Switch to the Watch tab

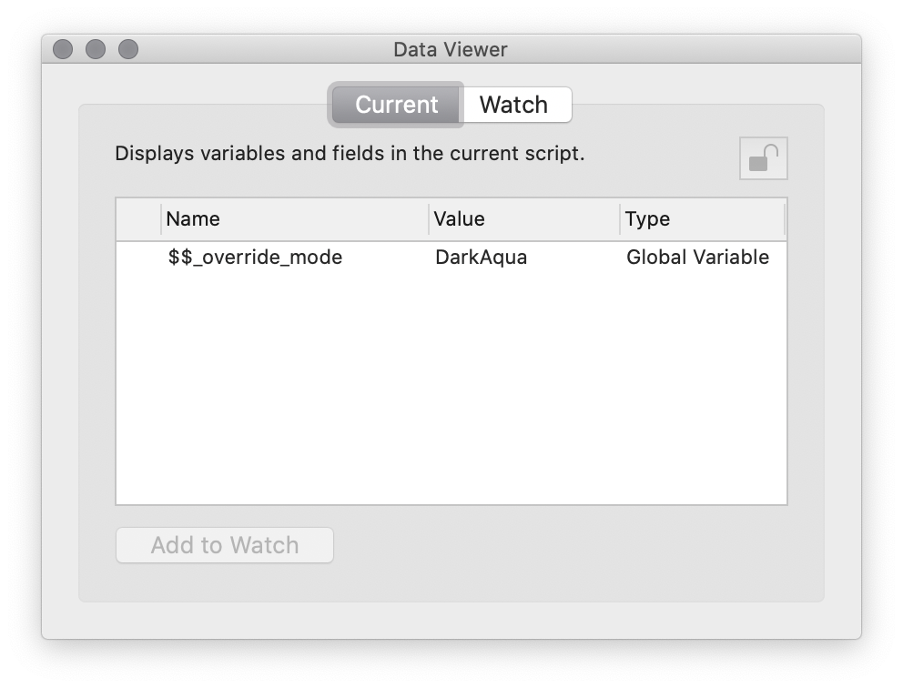516,105
